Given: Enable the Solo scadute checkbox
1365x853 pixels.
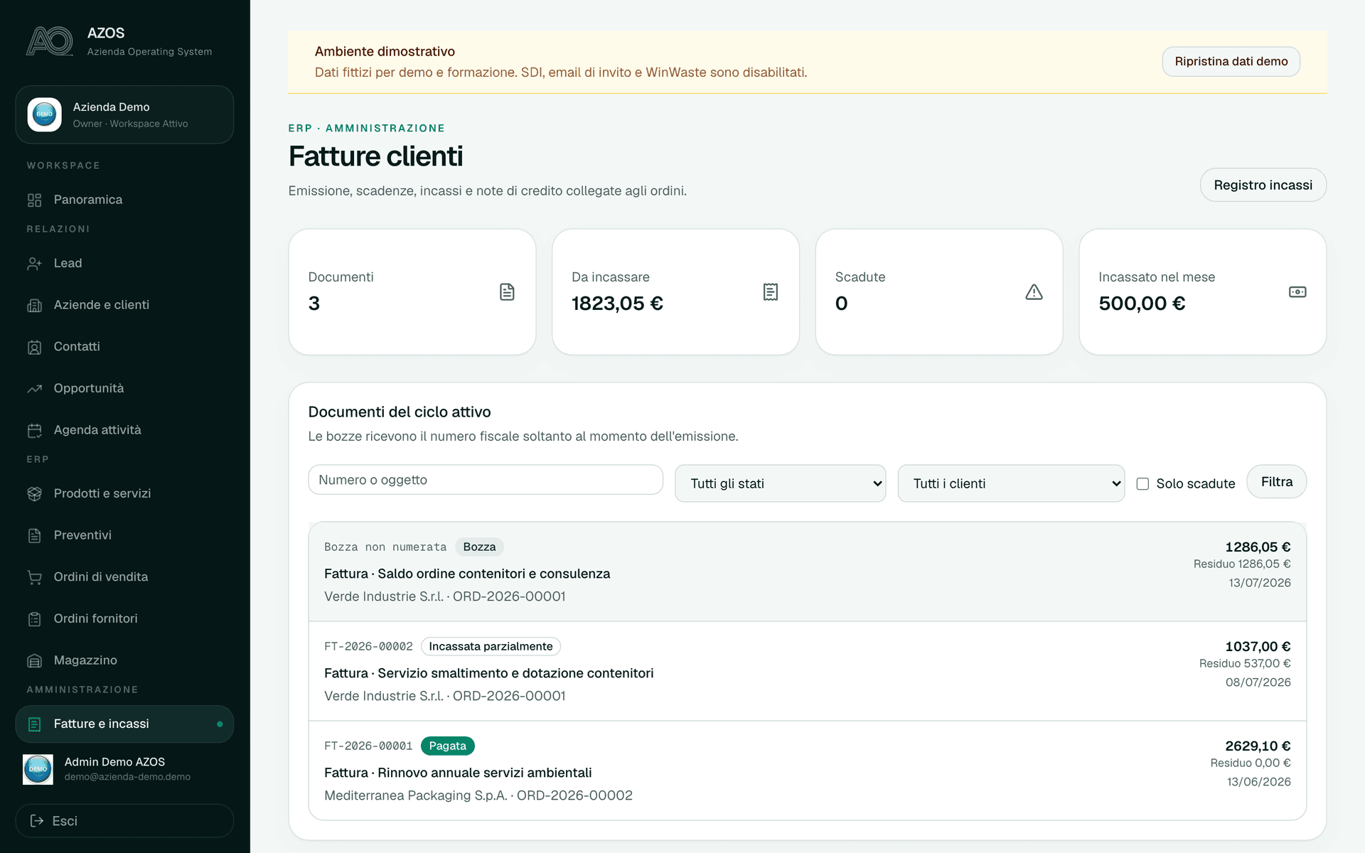Looking at the screenshot, I should pos(1142,483).
